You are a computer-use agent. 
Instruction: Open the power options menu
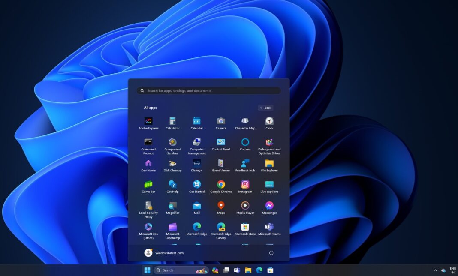(271, 253)
